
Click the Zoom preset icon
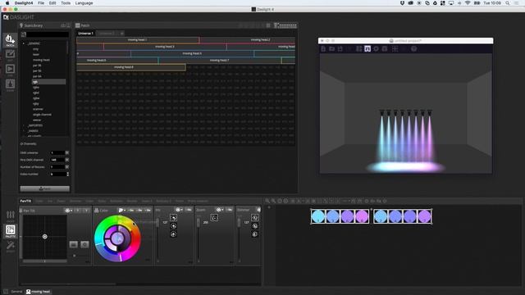pos(214,218)
